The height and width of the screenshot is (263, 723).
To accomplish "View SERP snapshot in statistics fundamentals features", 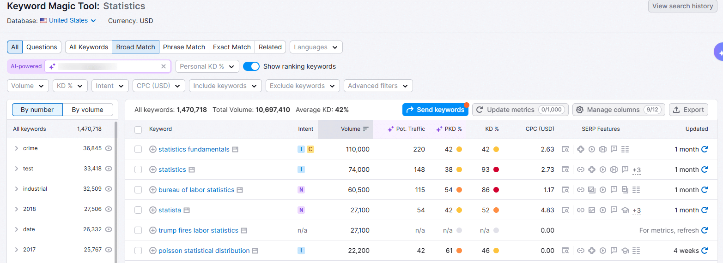I will pos(565,149).
